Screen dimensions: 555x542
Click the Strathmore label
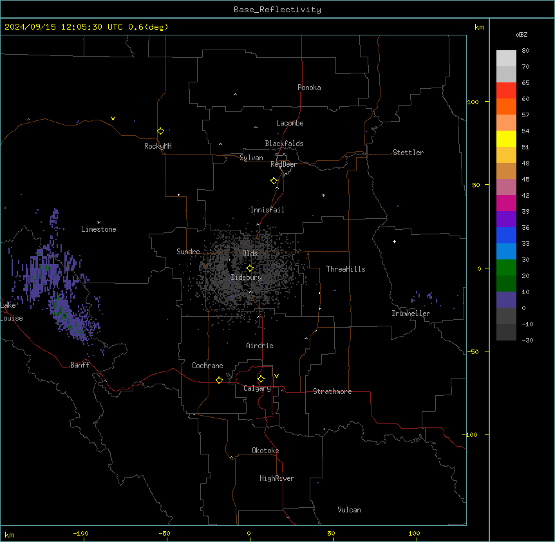pos(332,391)
